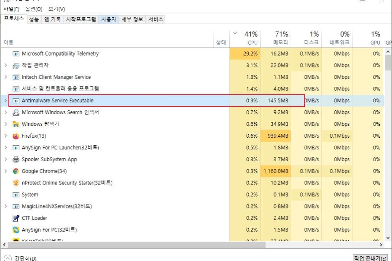Screen dimensions: 392x261
Task: Click the Initech Client Manager Service icon
Action: pyautogui.click(x=16, y=77)
